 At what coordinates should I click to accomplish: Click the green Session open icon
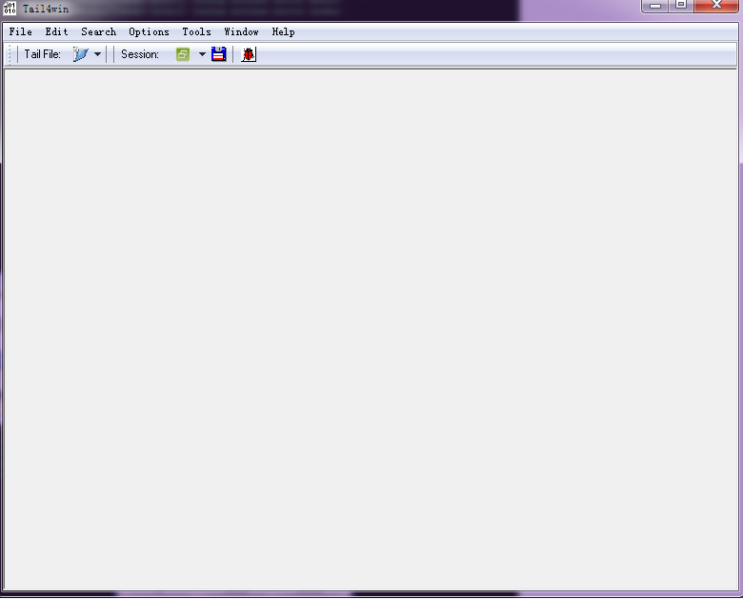[183, 54]
